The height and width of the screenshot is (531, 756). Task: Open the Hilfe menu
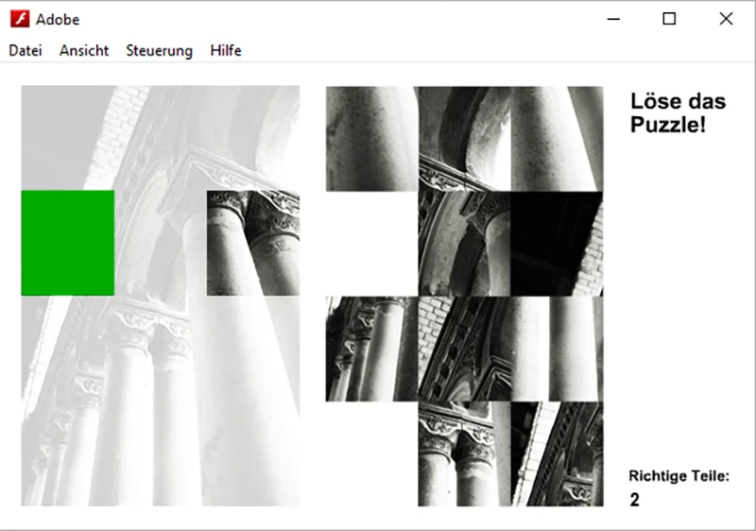click(226, 51)
